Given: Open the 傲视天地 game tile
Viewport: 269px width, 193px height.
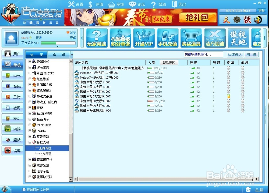Looking at the screenshot, I should (x=238, y=38).
